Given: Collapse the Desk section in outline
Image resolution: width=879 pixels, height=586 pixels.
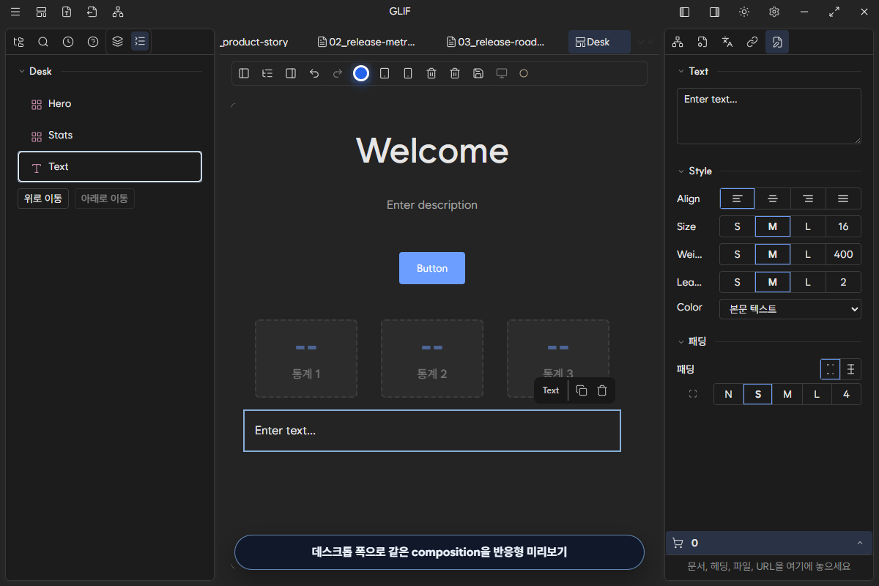Looking at the screenshot, I should (x=22, y=71).
